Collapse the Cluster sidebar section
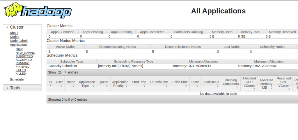The height and width of the screenshot is (140, 298). (x=22, y=27)
